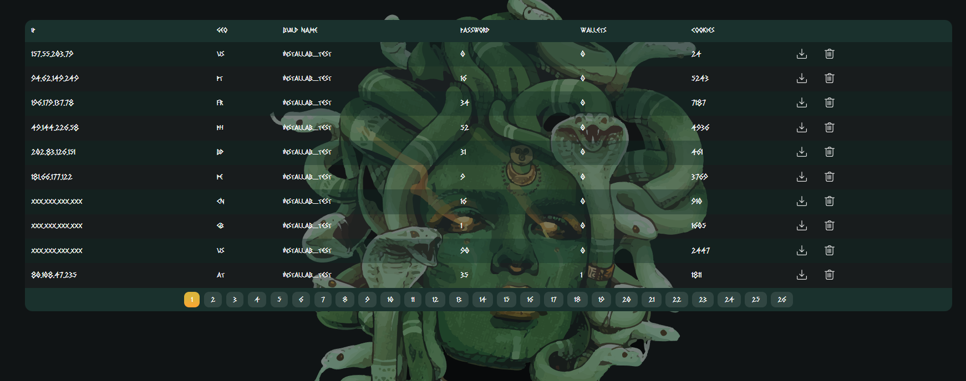Jump to page 10

[390, 300]
